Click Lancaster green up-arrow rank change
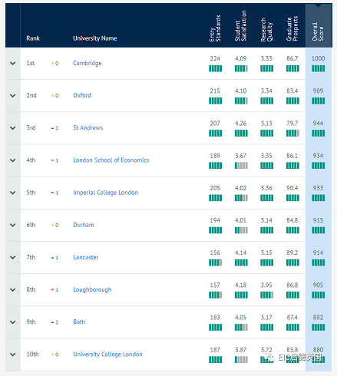This screenshot has width=337, height=376. (55, 258)
